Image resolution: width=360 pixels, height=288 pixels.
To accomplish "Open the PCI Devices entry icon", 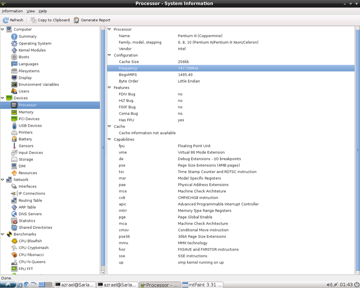I will [x=14, y=119].
